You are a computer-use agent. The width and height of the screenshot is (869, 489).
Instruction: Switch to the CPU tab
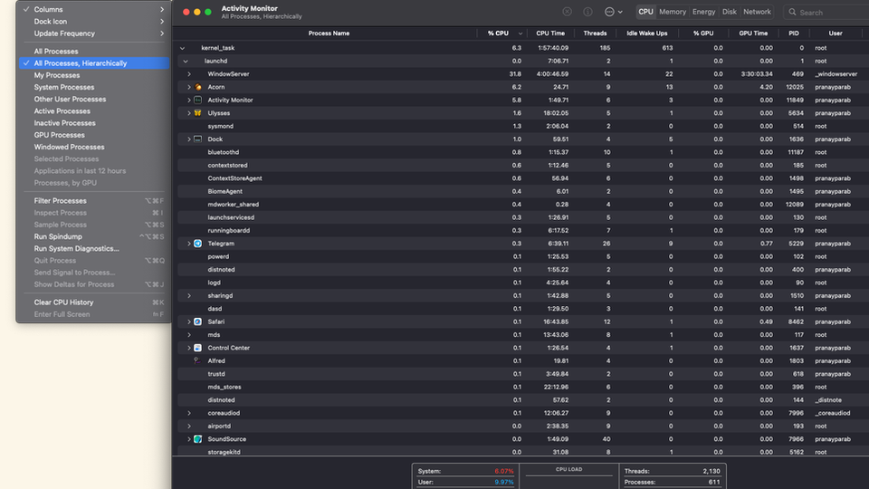coord(645,12)
